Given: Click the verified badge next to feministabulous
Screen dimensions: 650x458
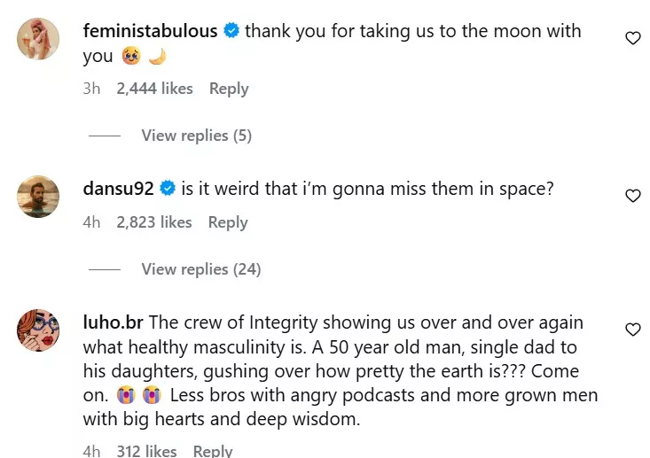Looking at the screenshot, I should point(231,31).
